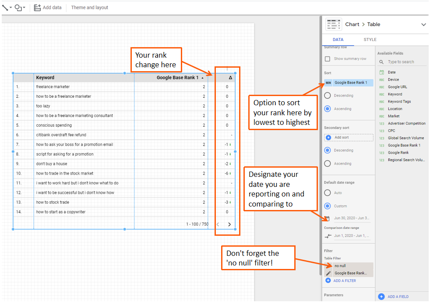Screen dimensions: 430x303
Task: Select the DATA tab
Action: (338, 40)
